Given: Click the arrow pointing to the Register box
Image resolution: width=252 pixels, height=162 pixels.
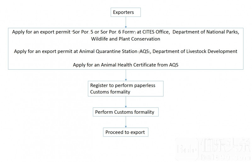Looking at the screenshot, I should point(126,75).
